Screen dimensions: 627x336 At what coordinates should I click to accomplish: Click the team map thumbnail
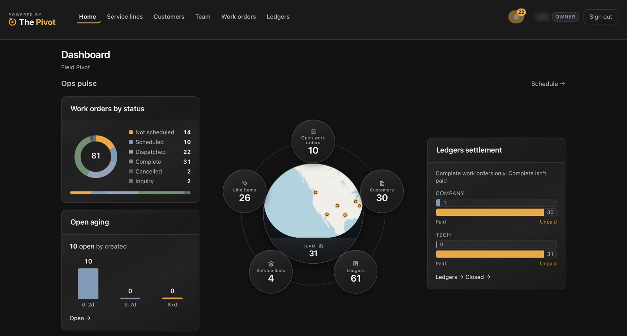pos(313,201)
